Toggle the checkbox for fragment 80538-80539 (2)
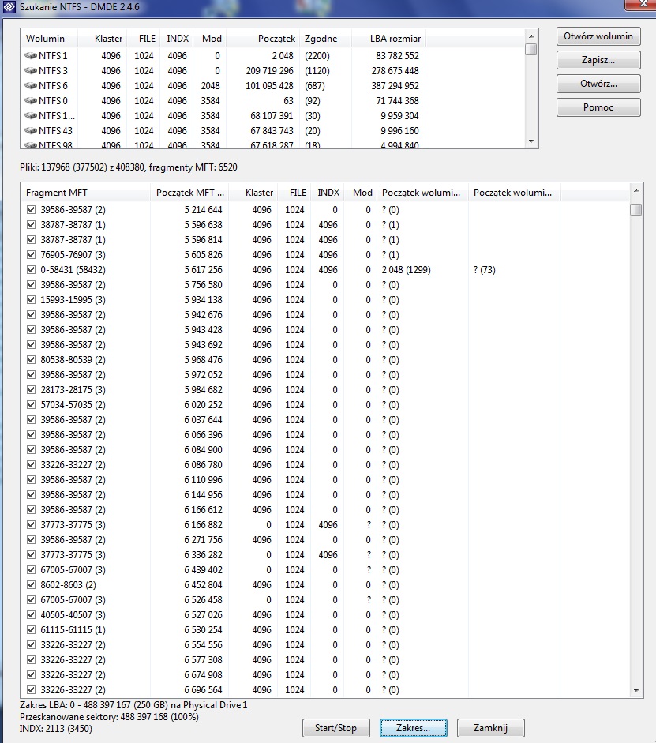 pos(32,359)
